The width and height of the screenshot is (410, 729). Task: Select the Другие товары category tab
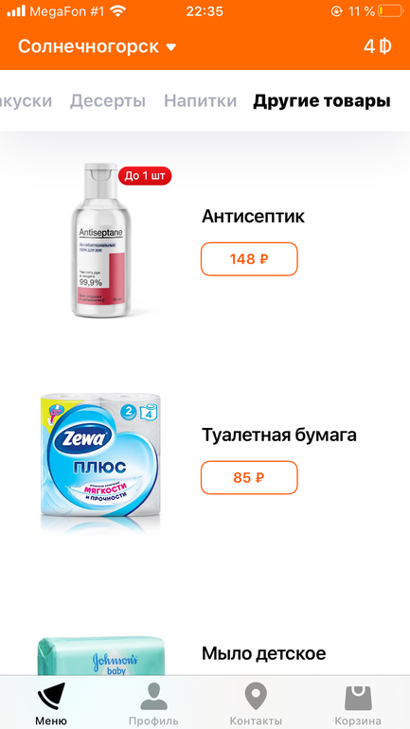coord(322,101)
